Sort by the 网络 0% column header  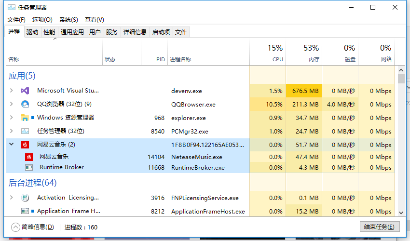pyautogui.click(x=376, y=53)
